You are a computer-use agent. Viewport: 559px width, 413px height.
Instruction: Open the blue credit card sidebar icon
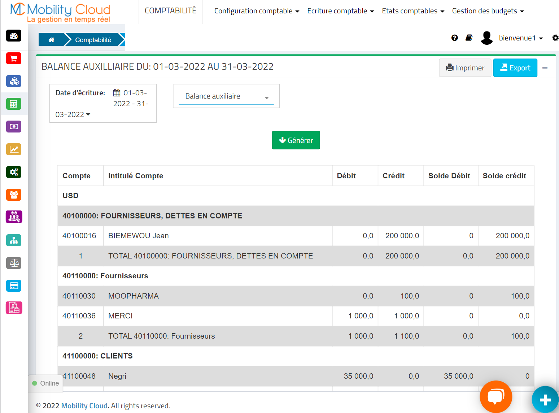[14, 286]
